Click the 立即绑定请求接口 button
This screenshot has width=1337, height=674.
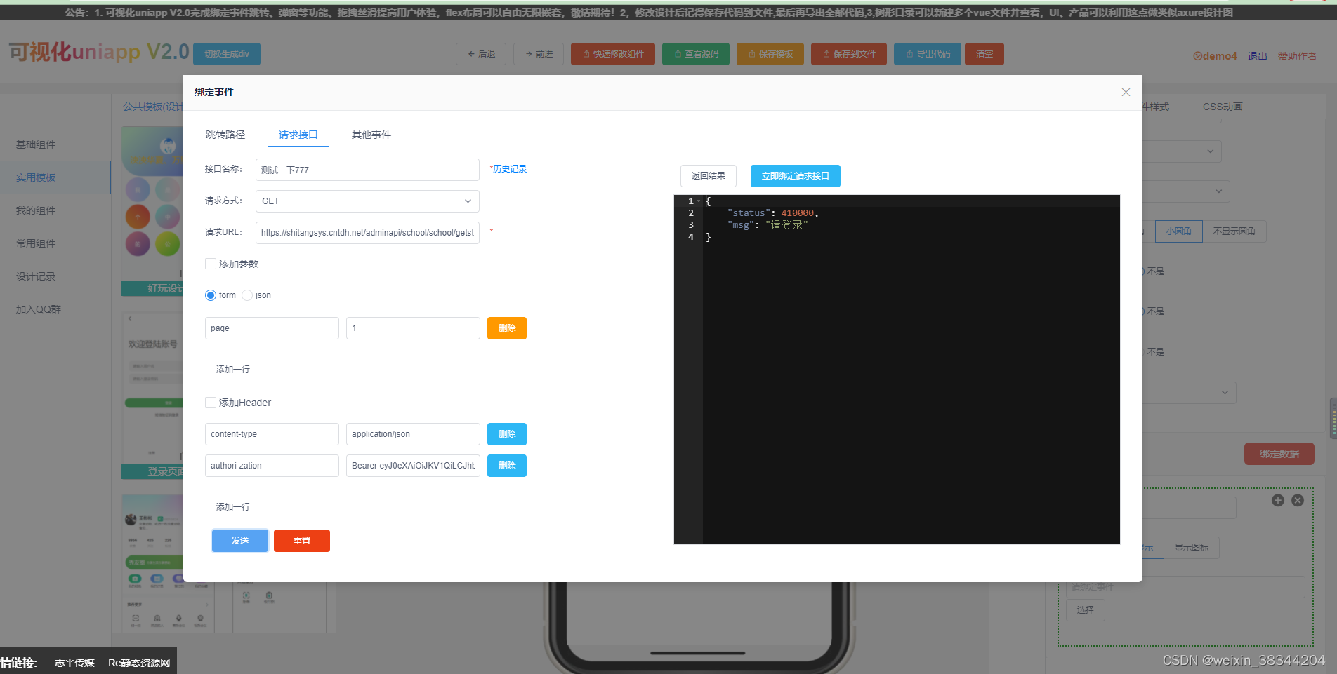point(795,176)
